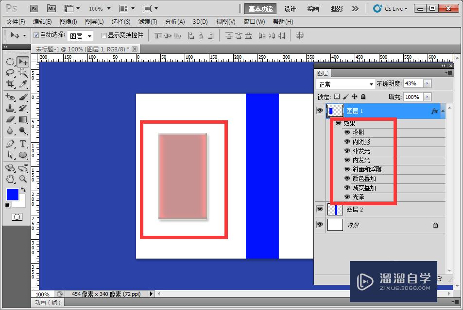Switch to 设计 workspace
Screen dimensions: 463x310
pos(290,9)
